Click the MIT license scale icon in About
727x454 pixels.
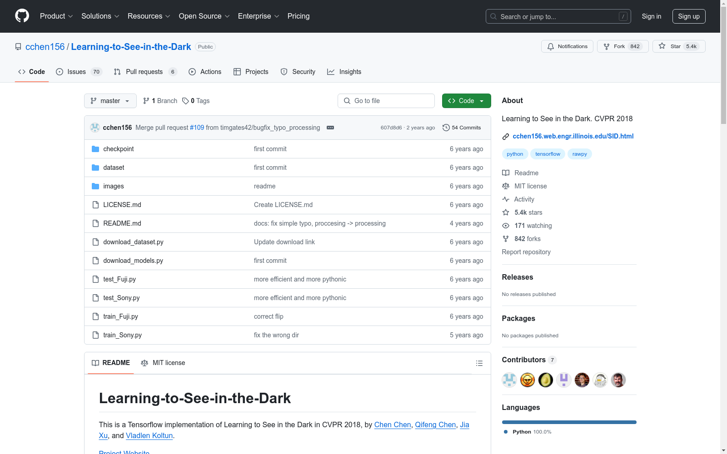506,186
